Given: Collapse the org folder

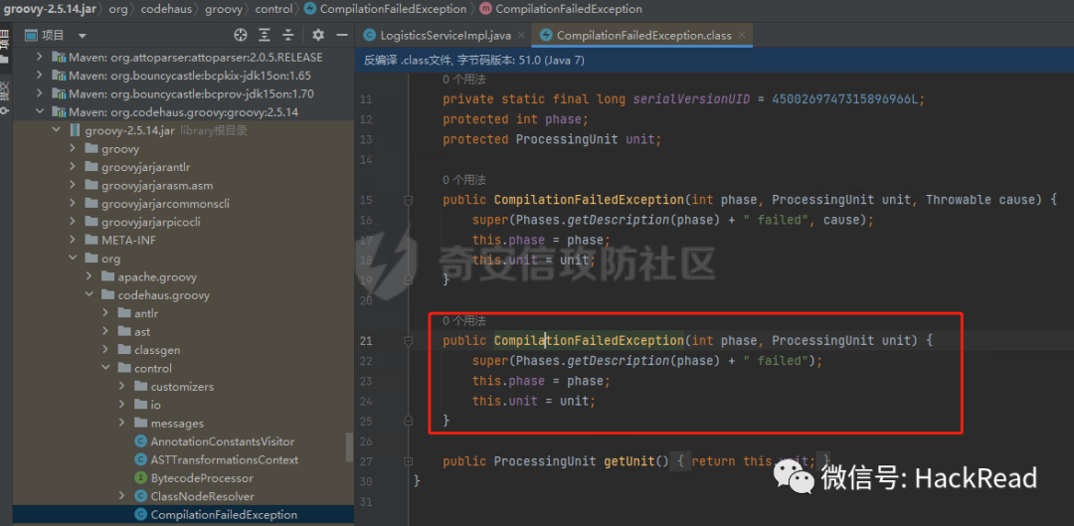Looking at the screenshot, I should coord(73,259).
